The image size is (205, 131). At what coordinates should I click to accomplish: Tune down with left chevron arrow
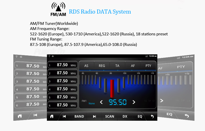(x=101, y=102)
